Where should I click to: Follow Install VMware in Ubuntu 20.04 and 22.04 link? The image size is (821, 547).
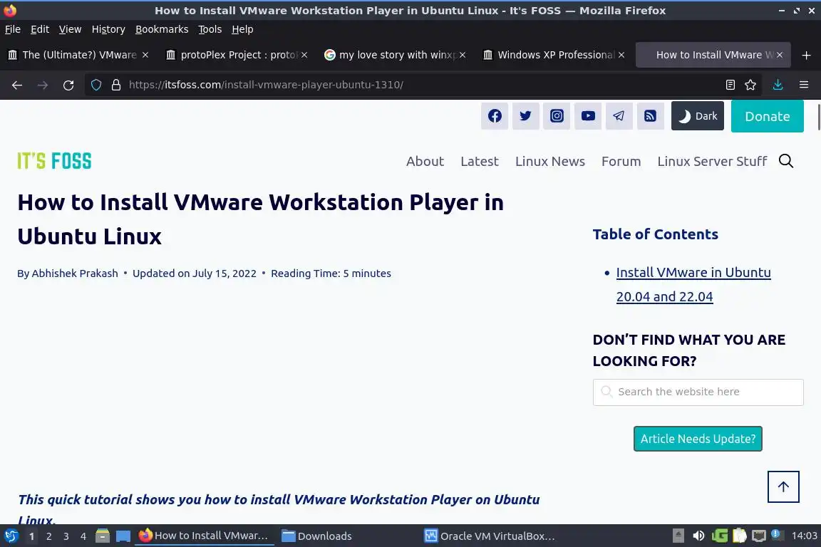tap(693, 284)
